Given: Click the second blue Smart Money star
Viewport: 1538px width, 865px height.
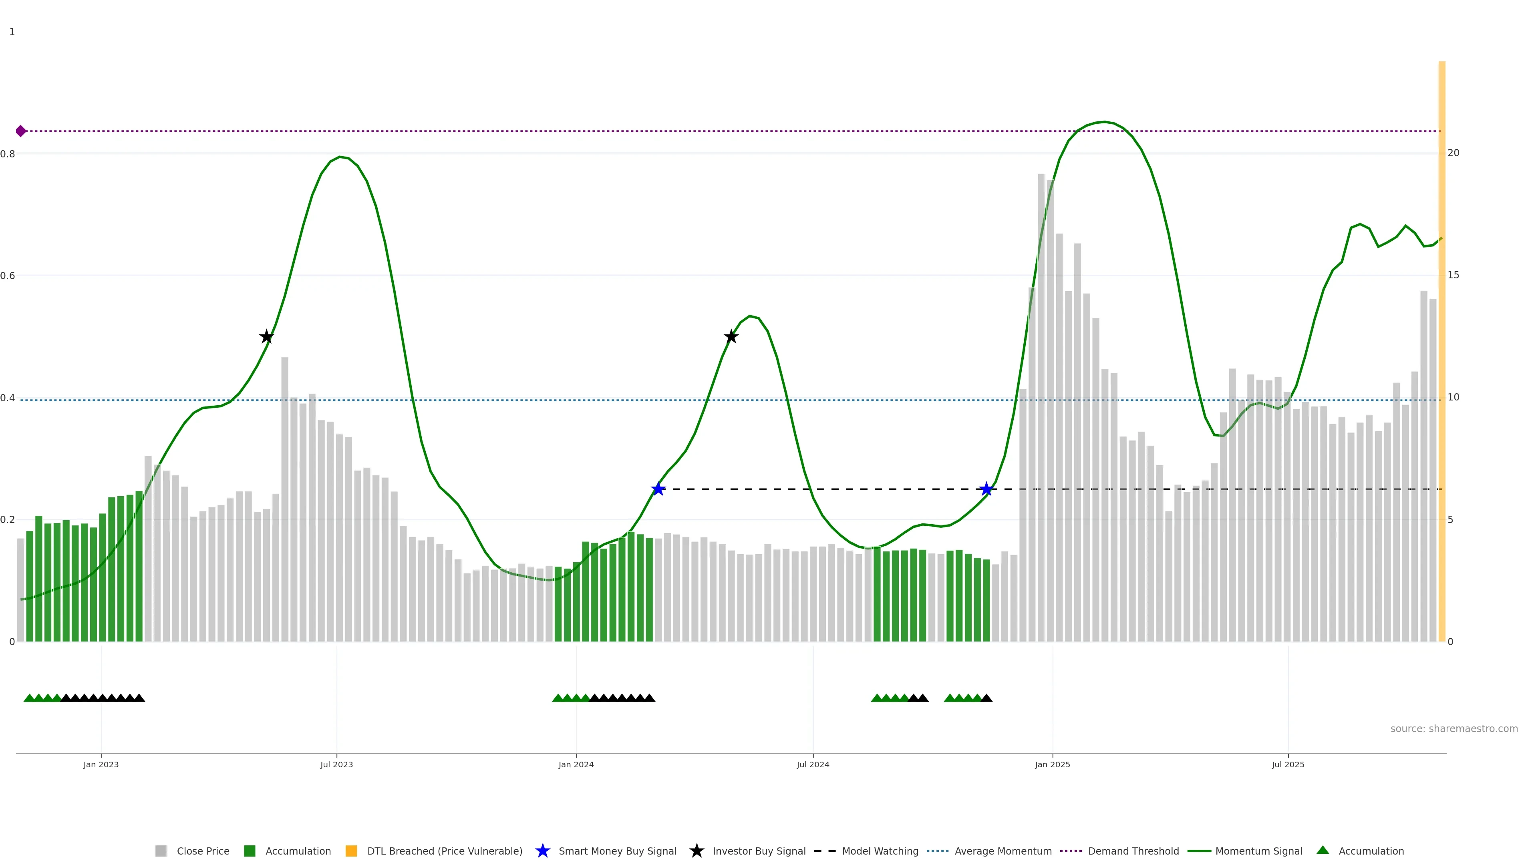Looking at the screenshot, I should pos(986,489).
